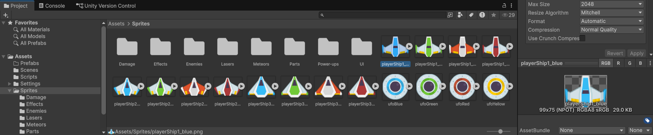Open the Search by Type filter icon
The image size is (653, 135).
coord(460,15)
